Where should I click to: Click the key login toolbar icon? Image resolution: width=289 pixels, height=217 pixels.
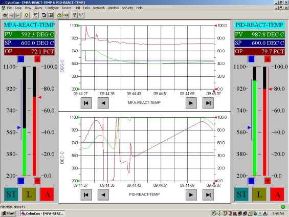[x=66, y=15]
